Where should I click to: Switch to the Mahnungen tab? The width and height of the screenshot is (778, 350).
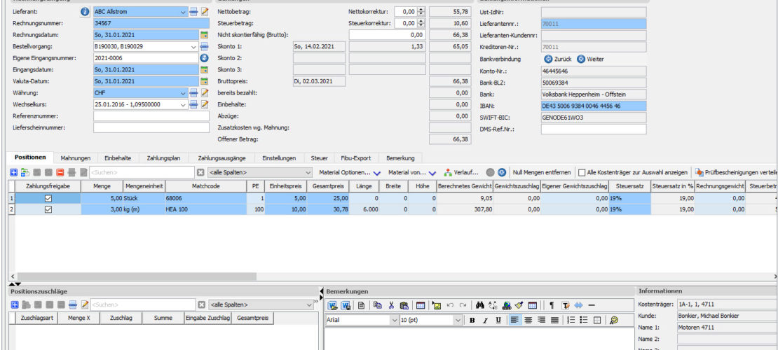tap(76, 158)
